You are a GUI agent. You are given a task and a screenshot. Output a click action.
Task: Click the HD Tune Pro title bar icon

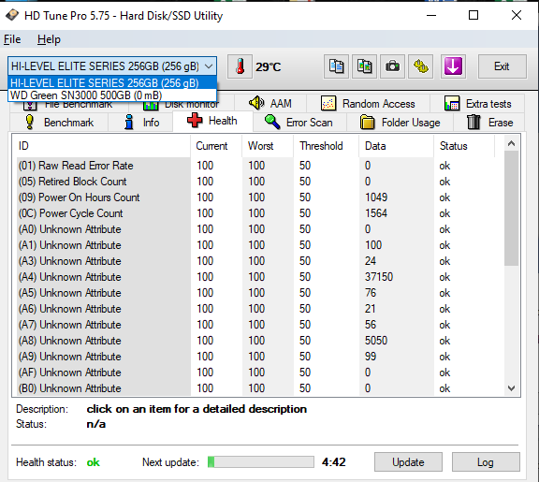pos(12,16)
